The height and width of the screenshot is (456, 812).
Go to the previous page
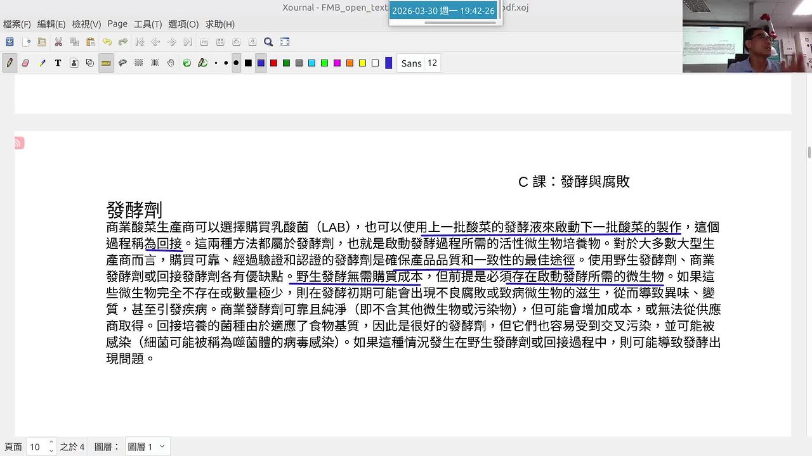(155, 42)
